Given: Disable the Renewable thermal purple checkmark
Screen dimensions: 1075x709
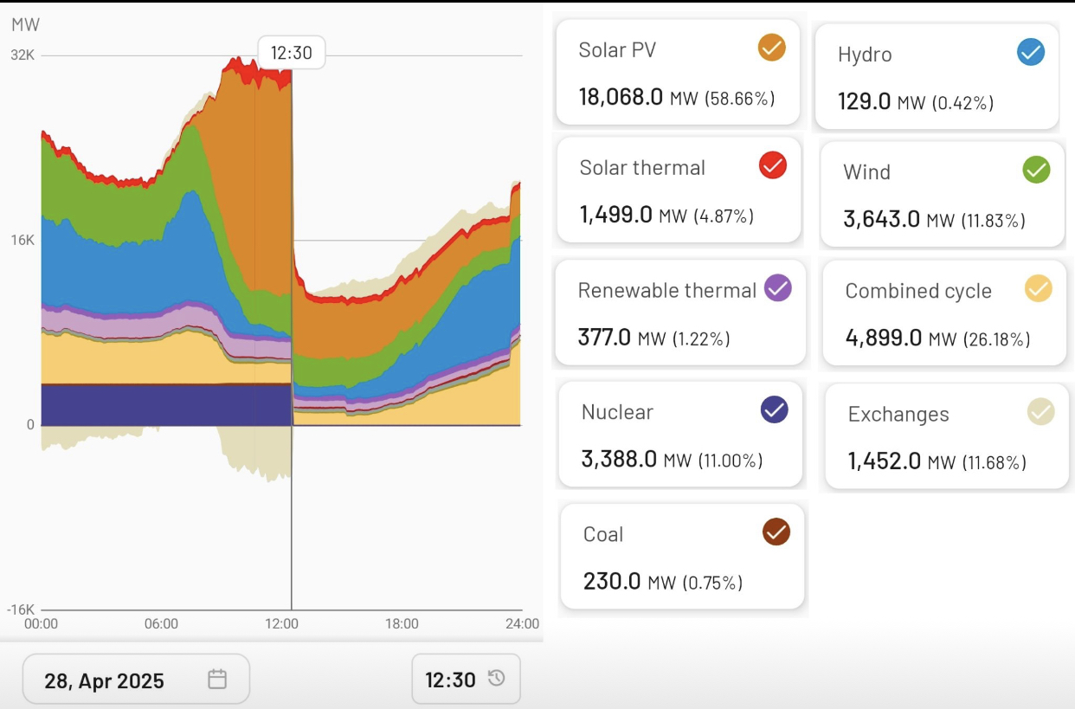Looking at the screenshot, I should pos(778,288).
